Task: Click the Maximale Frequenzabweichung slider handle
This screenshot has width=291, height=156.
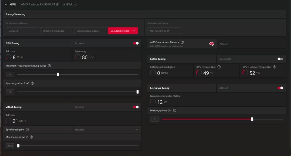Action: 58,74
